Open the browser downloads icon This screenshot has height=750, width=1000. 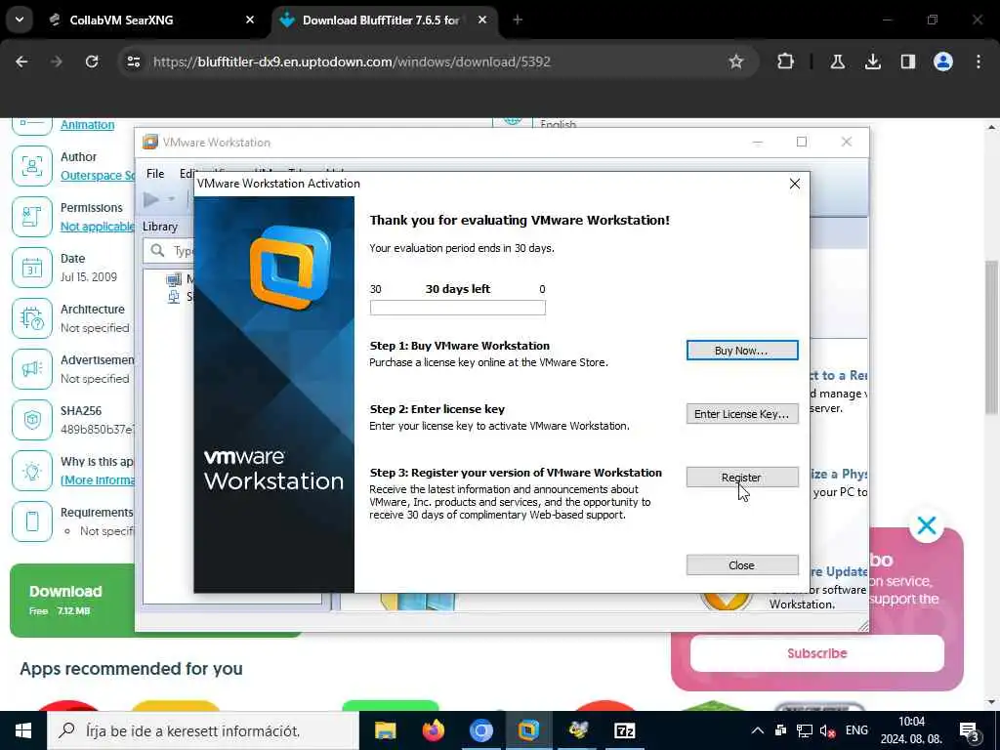[873, 62]
